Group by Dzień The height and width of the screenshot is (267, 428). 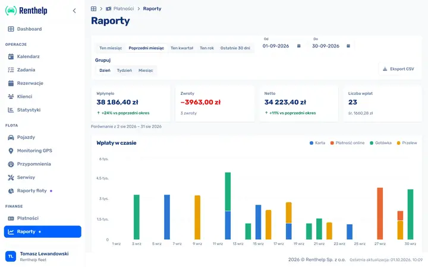coord(105,70)
